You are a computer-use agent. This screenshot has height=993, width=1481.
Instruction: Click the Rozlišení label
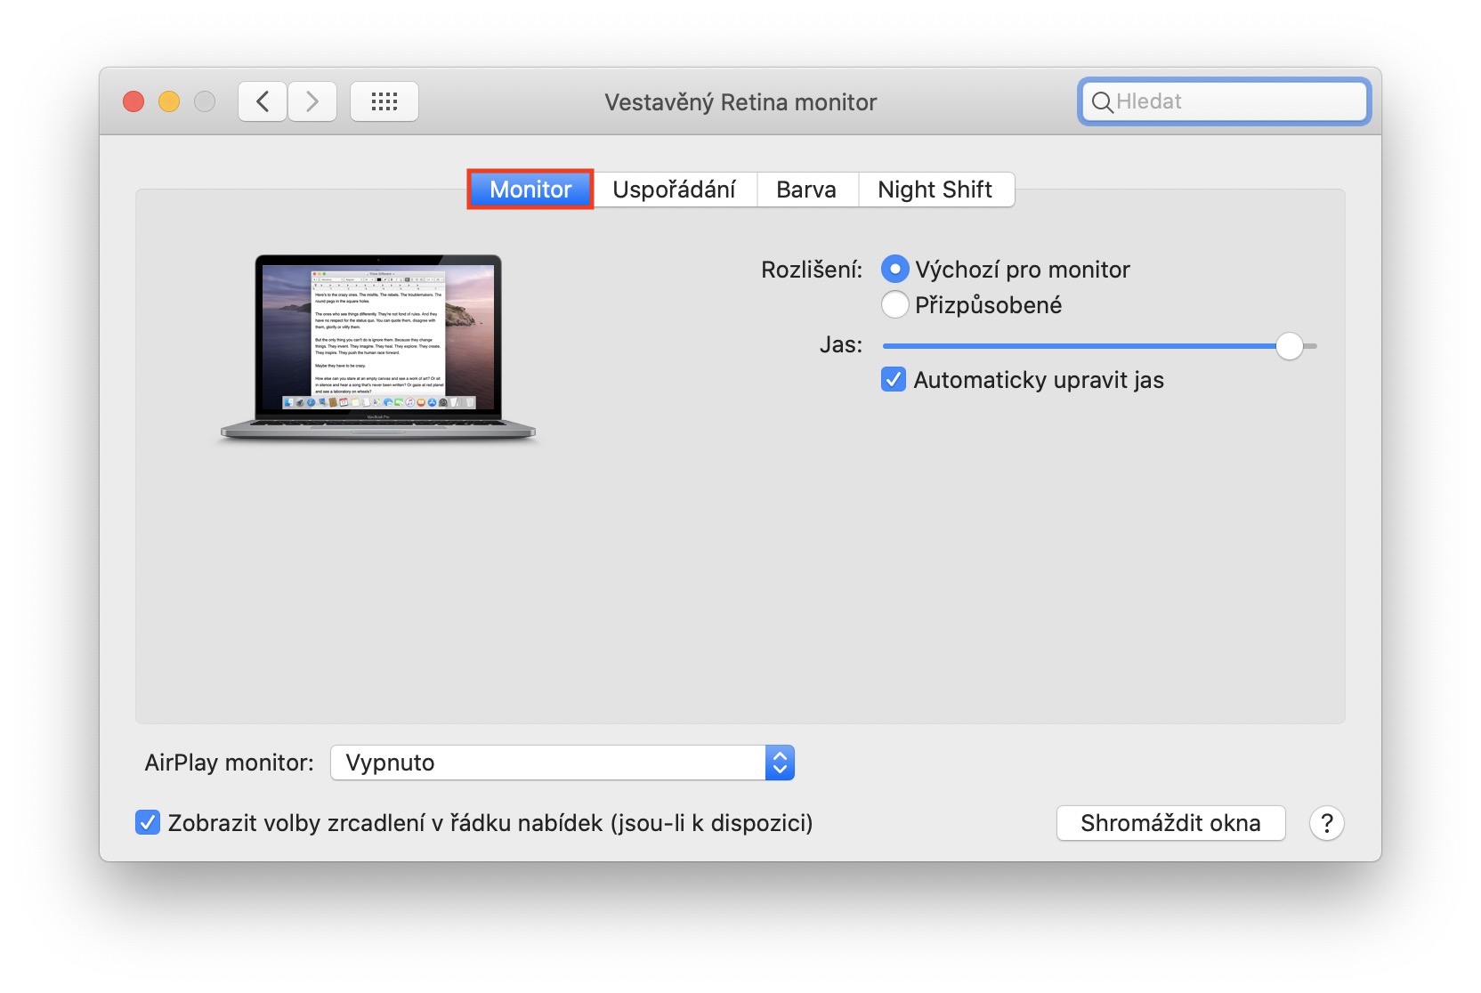(x=812, y=270)
